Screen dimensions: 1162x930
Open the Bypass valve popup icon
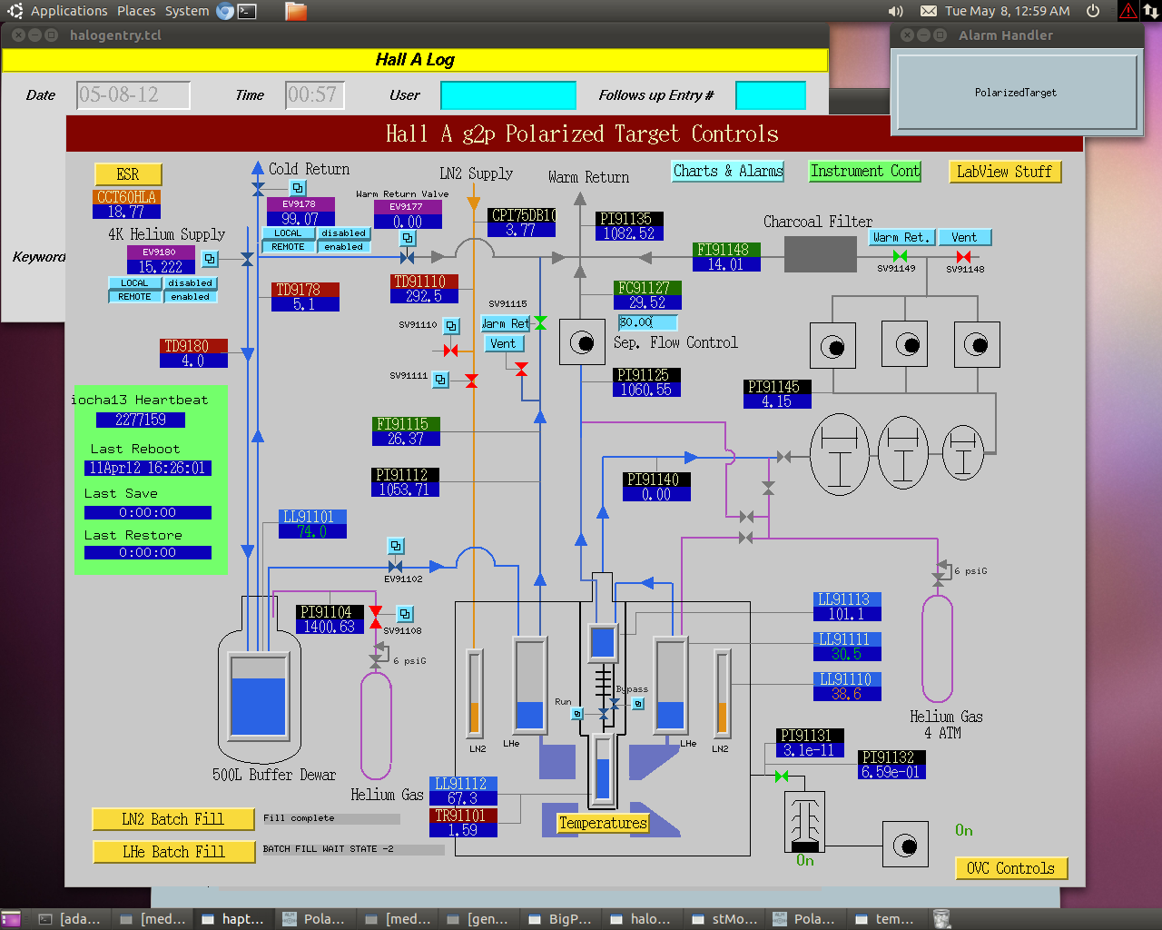pyautogui.click(x=638, y=704)
